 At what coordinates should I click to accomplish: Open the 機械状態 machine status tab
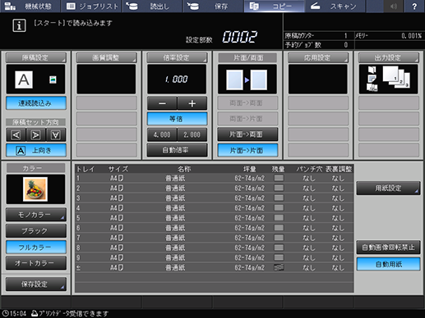click(30, 7)
